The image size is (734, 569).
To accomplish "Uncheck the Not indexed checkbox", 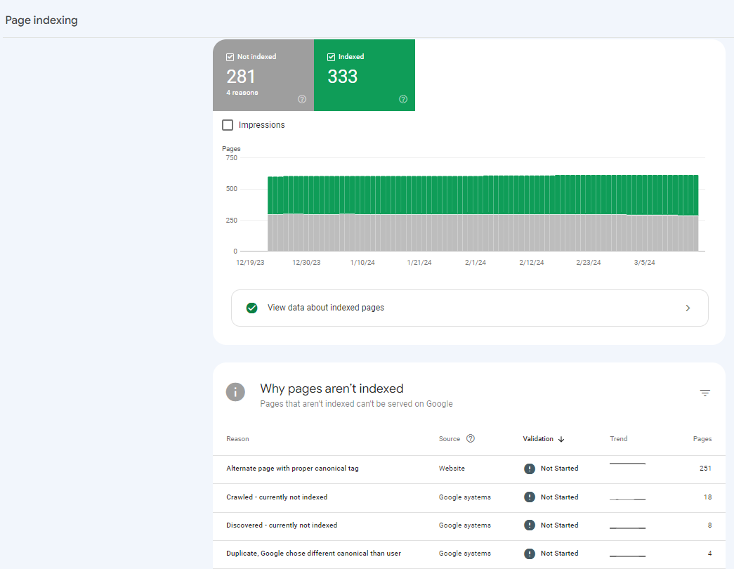I will (230, 57).
